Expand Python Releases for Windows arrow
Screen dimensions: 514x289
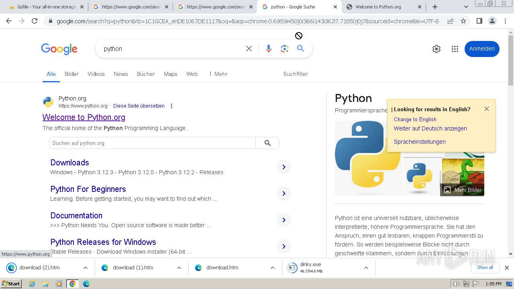(284, 246)
